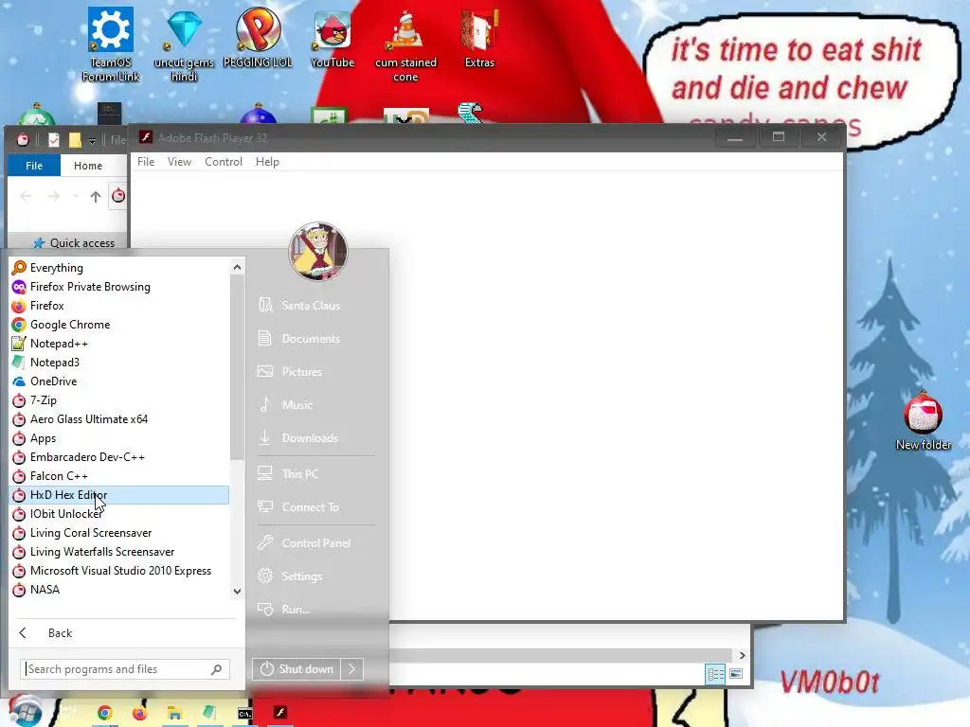Open the Control menu in Adobe Flash Player

[x=224, y=161]
